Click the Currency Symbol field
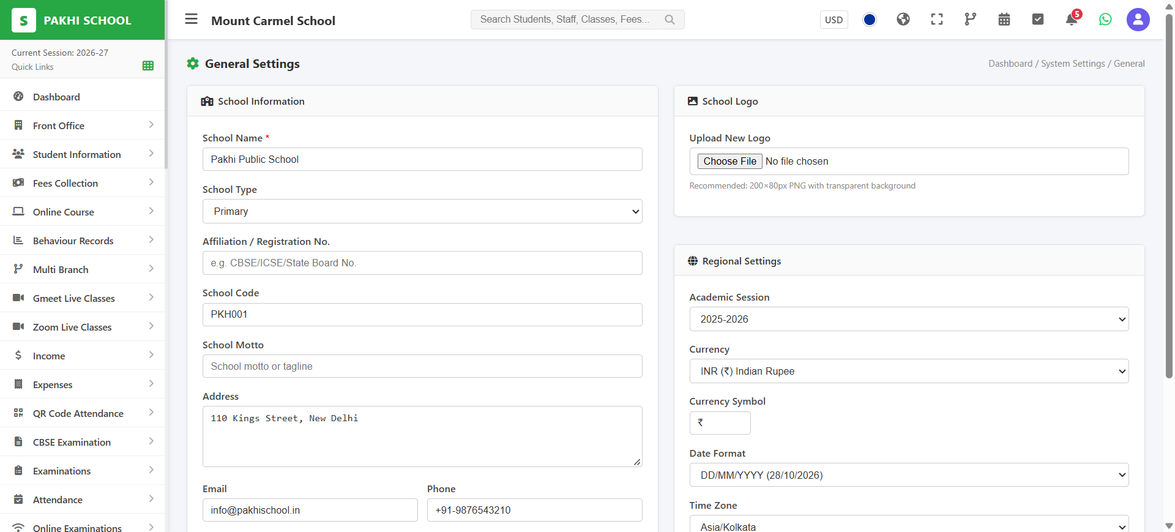Image resolution: width=1175 pixels, height=532 pixels. pos(720,423)
